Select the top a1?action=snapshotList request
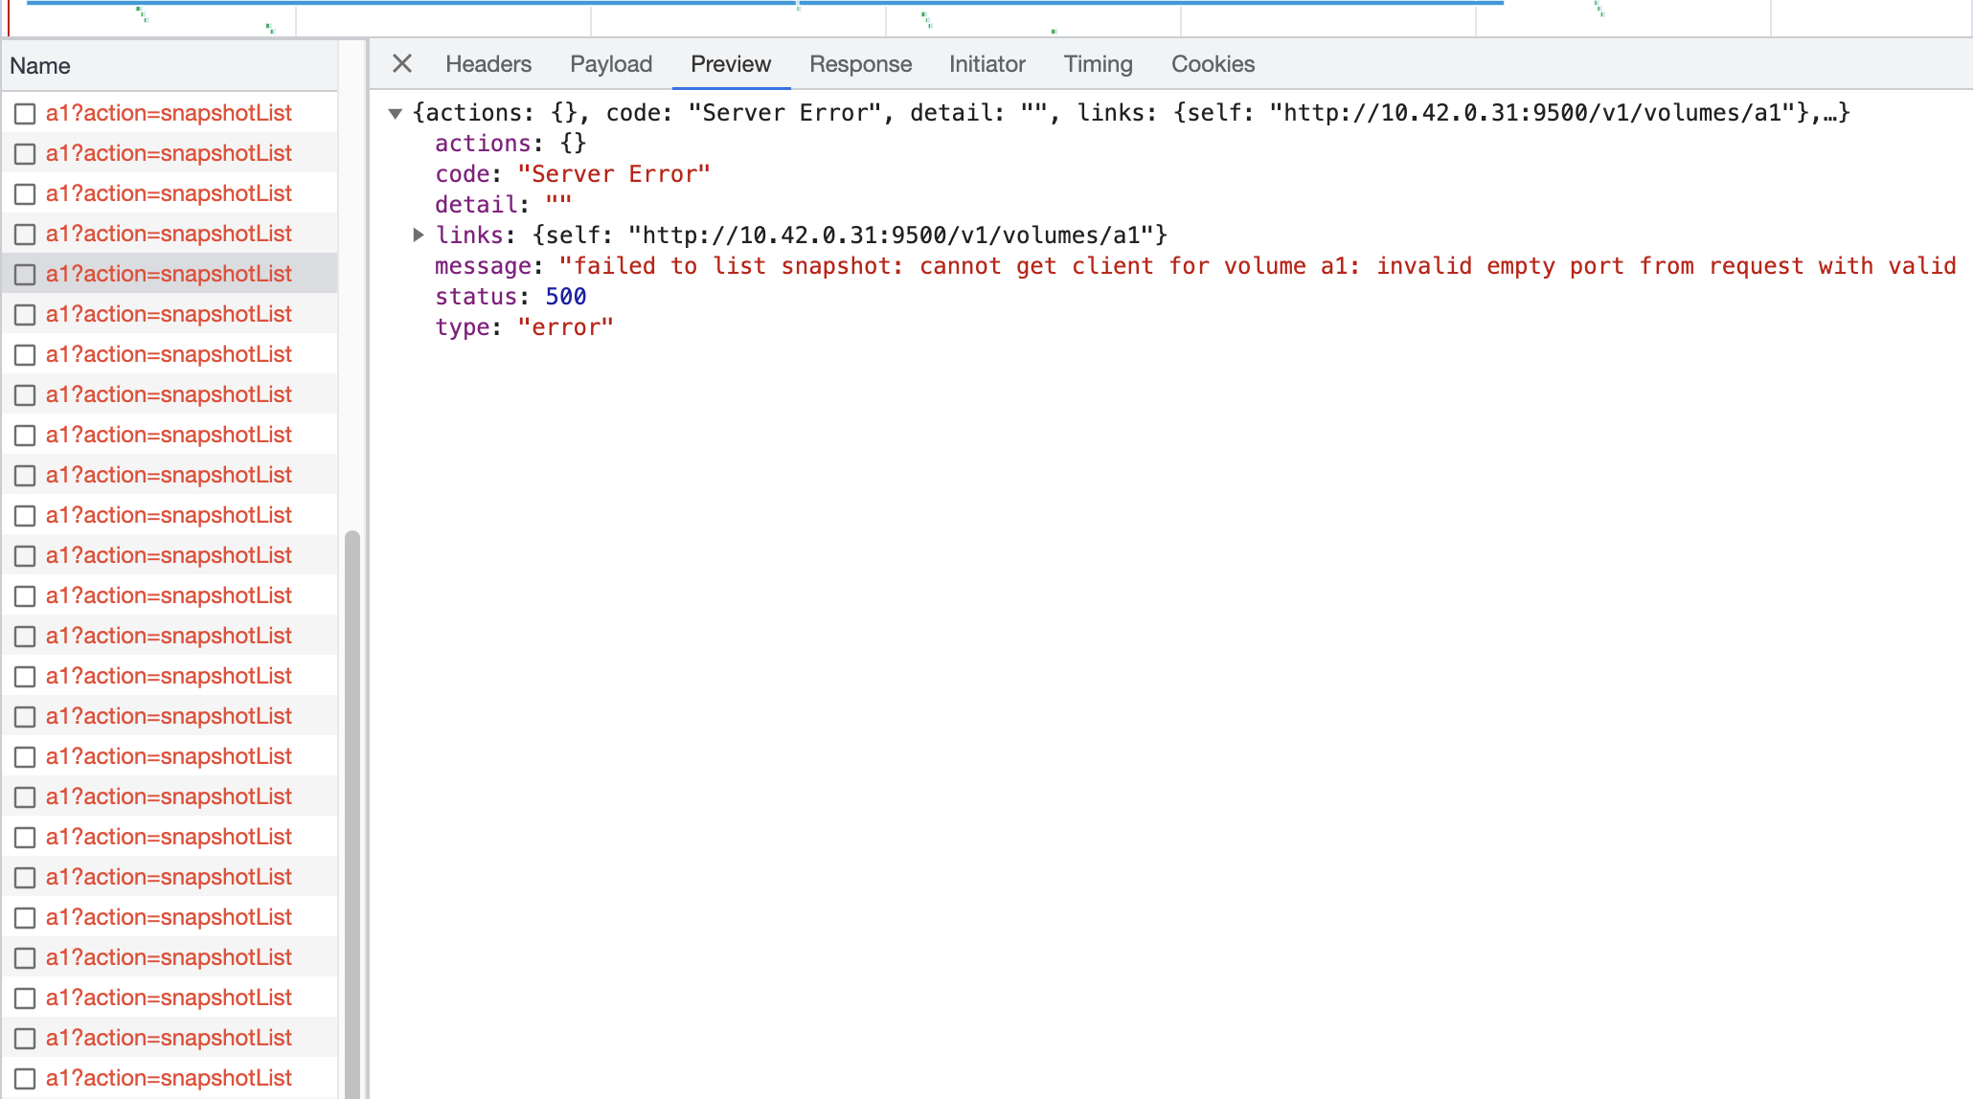Image resolution: width=1973 pixels, height=1099 pixels. pos(169,113)
